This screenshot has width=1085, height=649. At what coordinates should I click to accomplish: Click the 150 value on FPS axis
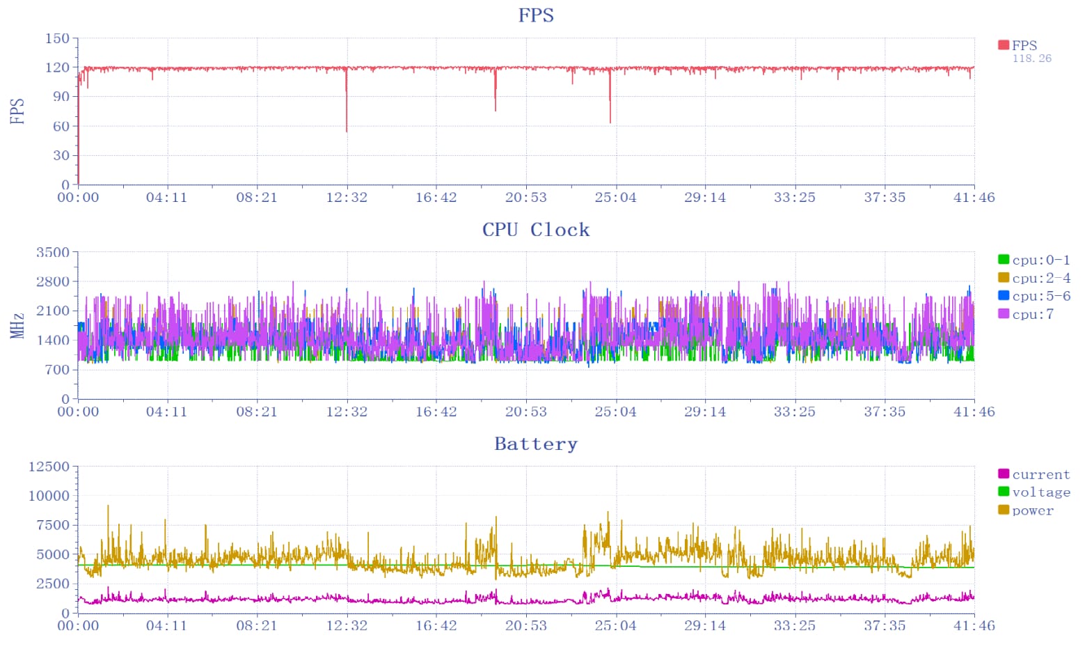(57, 38)
